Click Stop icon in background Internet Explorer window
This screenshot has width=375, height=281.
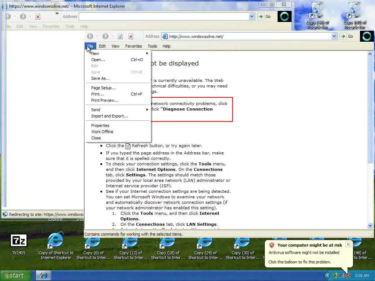click(38, 16)
